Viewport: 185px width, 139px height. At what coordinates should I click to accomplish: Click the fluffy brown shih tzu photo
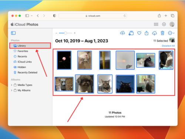[84, 84]
